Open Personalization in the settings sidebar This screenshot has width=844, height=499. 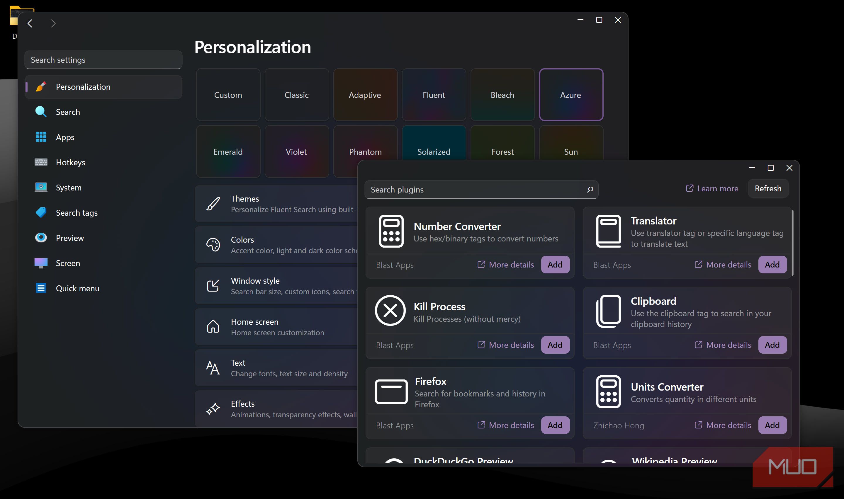(103, 87)
